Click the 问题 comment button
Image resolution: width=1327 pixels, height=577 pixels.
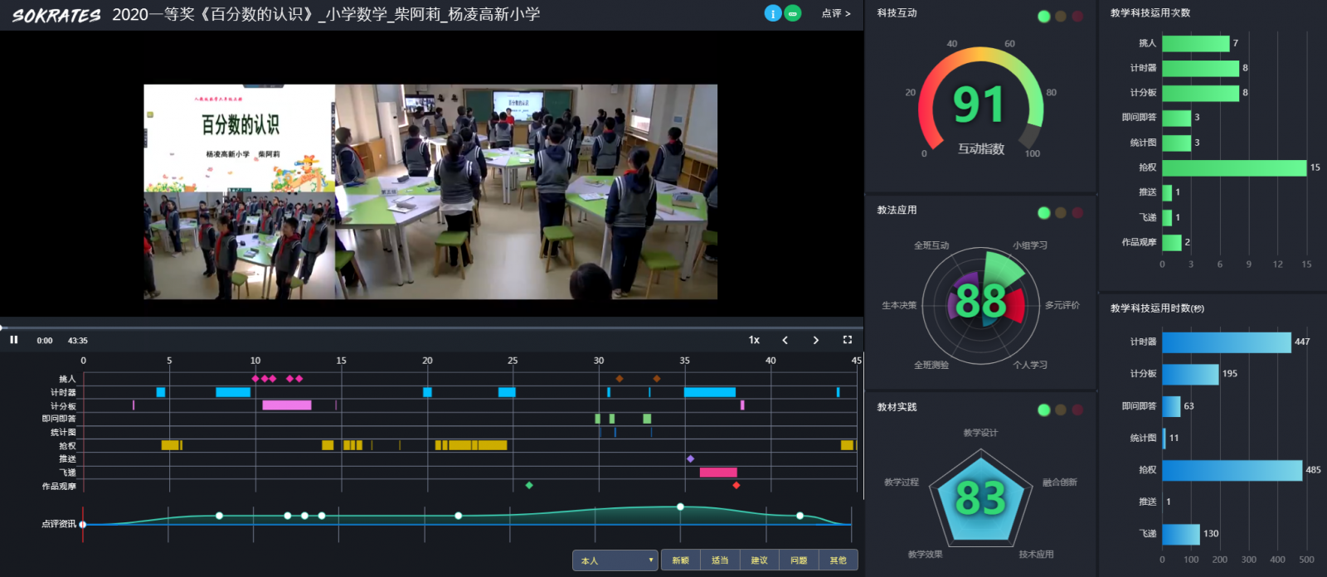[799, 560]
